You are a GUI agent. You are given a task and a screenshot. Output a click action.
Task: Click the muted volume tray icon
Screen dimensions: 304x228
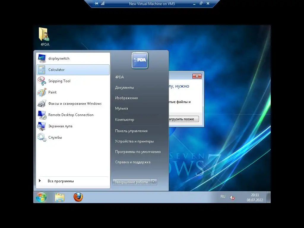click(232, 197)
